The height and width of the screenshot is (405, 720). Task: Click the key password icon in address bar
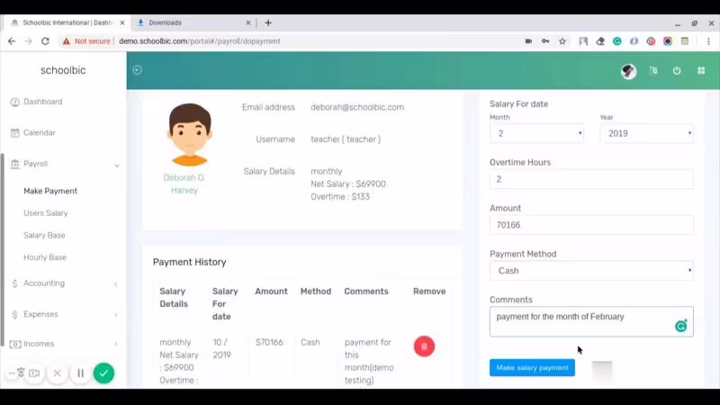[x=545, y=41]
